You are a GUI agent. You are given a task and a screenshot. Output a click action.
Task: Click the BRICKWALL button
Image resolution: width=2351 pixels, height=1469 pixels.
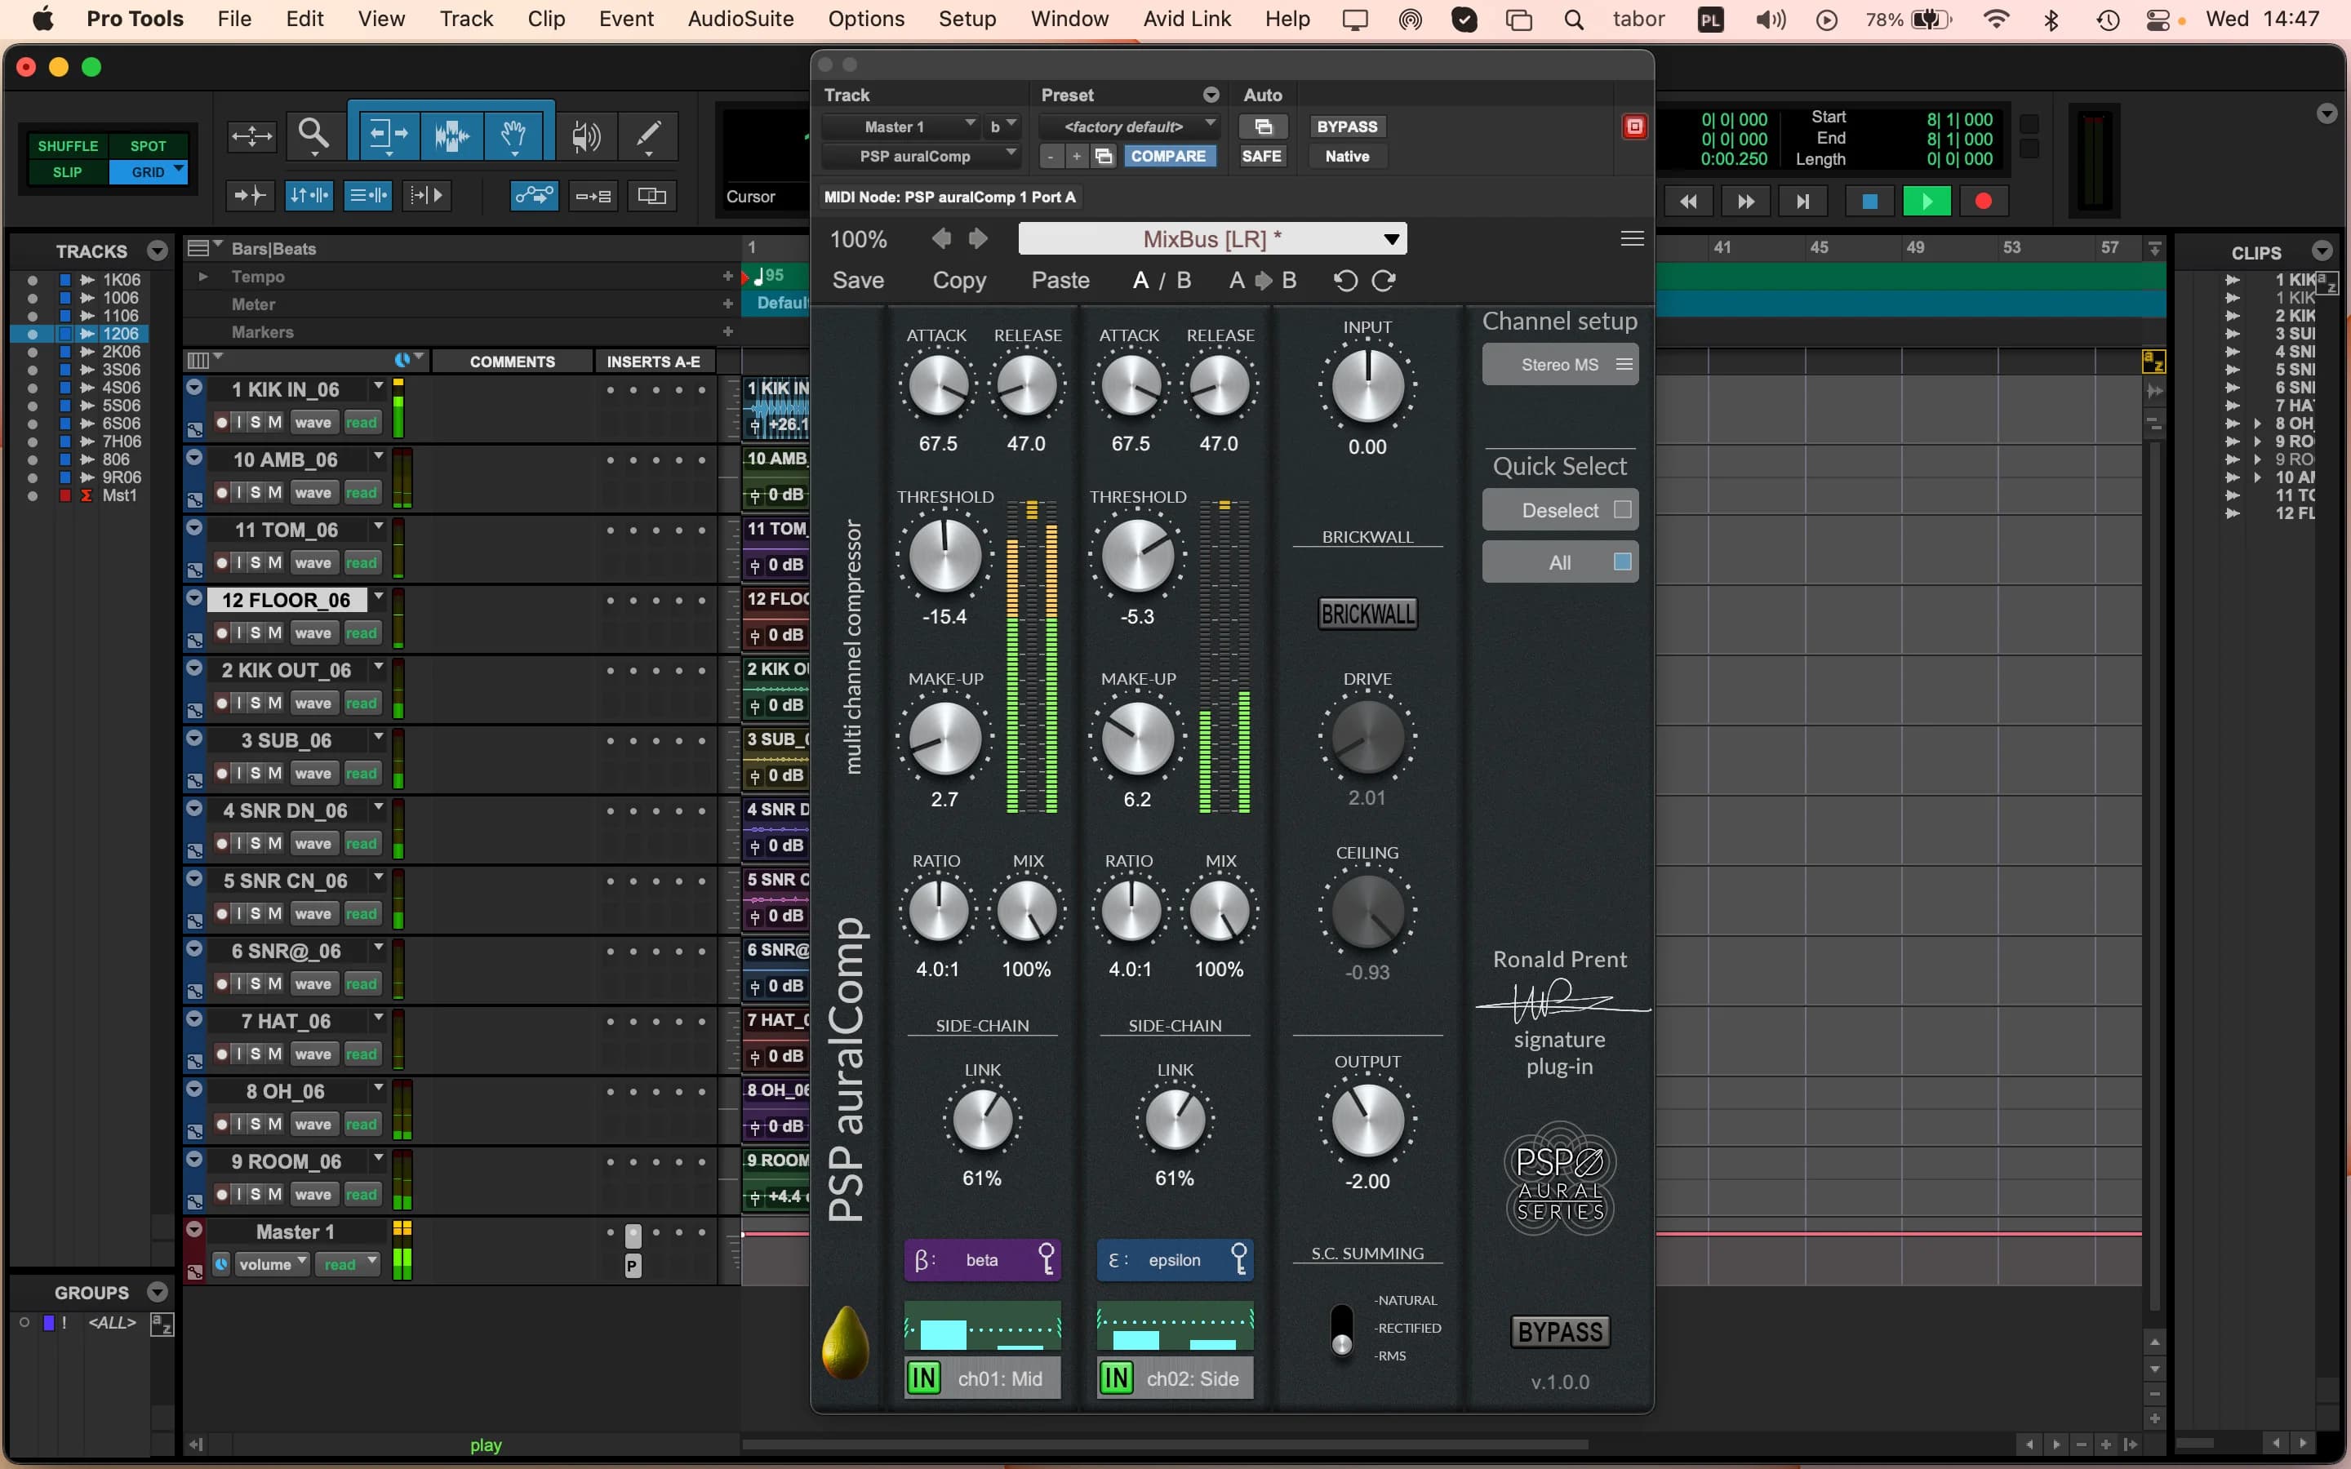tap(1367, 614)
